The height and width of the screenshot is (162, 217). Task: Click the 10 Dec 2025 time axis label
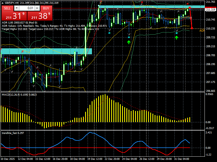point(8,159)
